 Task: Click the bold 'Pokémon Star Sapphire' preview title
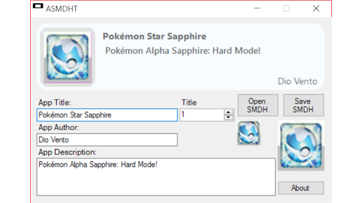coord(154,37)
